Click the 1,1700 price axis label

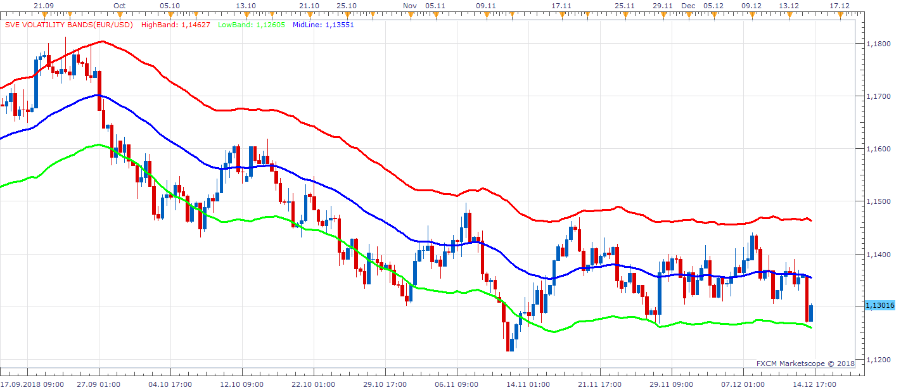(x=878, y=96)
